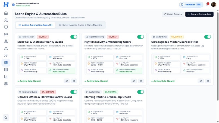The image size is (219, 123).
Task: Click the Reset Presets button
Action: [173, 14]
